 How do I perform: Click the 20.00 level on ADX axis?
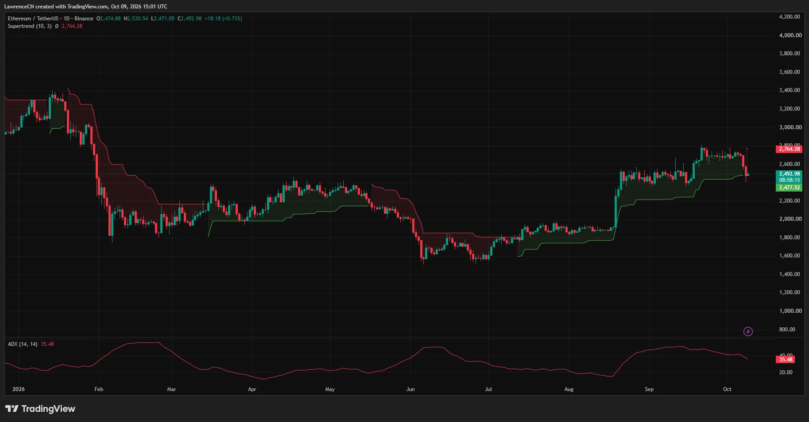tap(786, 372)
